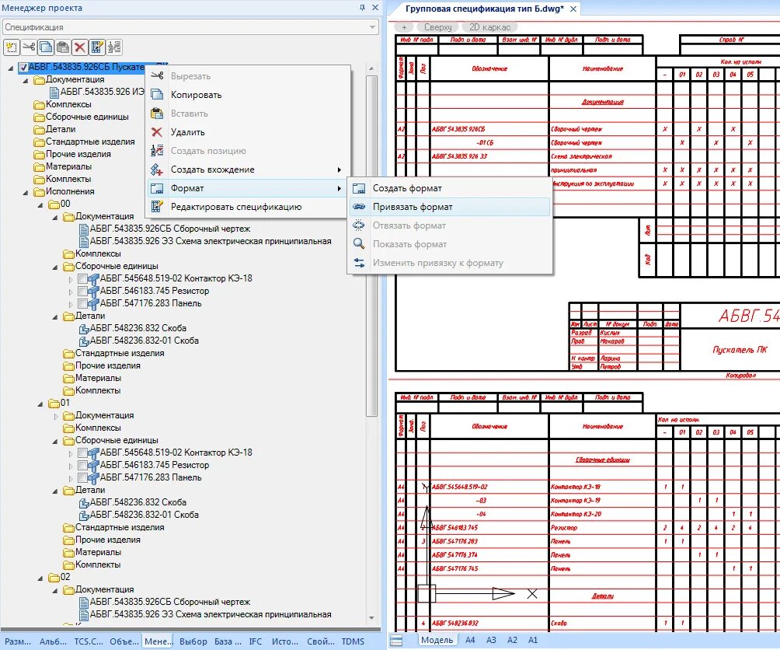The height and width of the screenshot is (650, 780).
Task: Click the Сверху view control
Action: coord(437,27)
